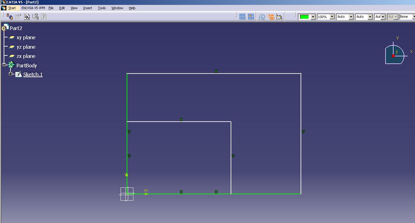Select Sketch.1 in the tree
Viewport: 415px width, 223px height.
click(x=33, y=74)
